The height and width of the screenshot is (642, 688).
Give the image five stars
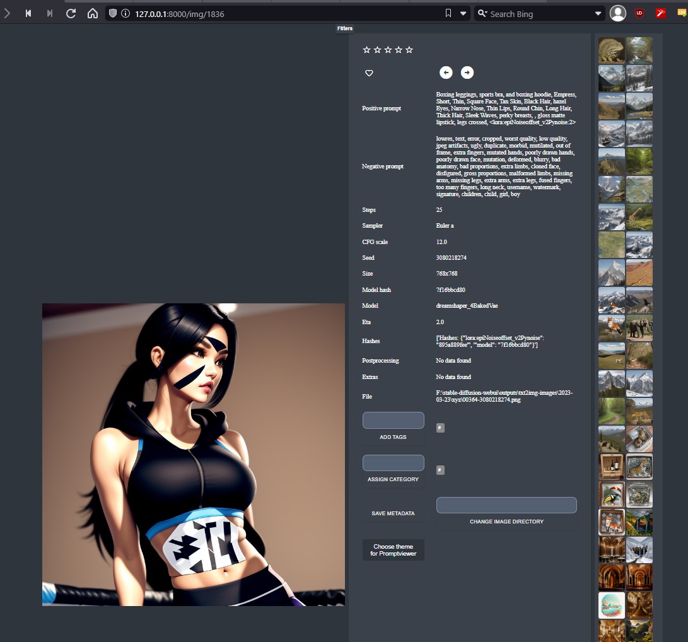tap(409, 49)
